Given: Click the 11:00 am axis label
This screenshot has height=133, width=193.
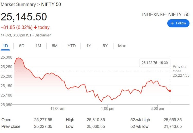Looking at the screenshot, I should click(x=58, y=109).
